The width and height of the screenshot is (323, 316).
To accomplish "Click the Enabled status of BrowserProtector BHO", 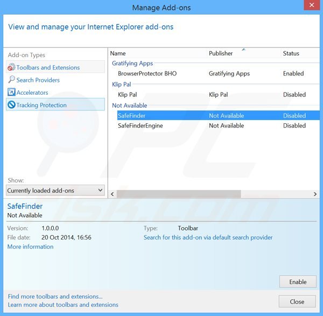I will [293, 74].
